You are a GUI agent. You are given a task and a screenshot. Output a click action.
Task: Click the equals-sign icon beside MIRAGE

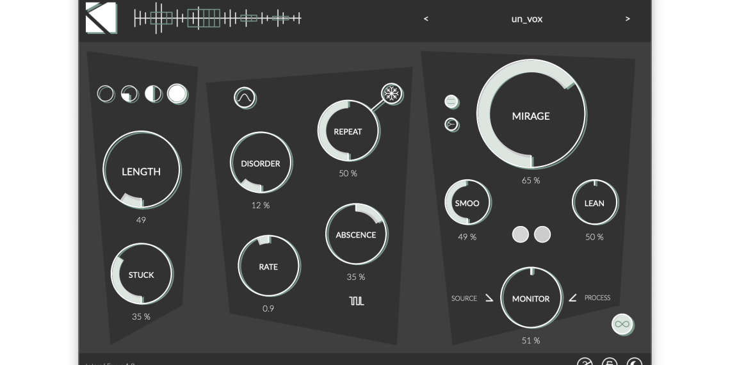pos(451,101)
